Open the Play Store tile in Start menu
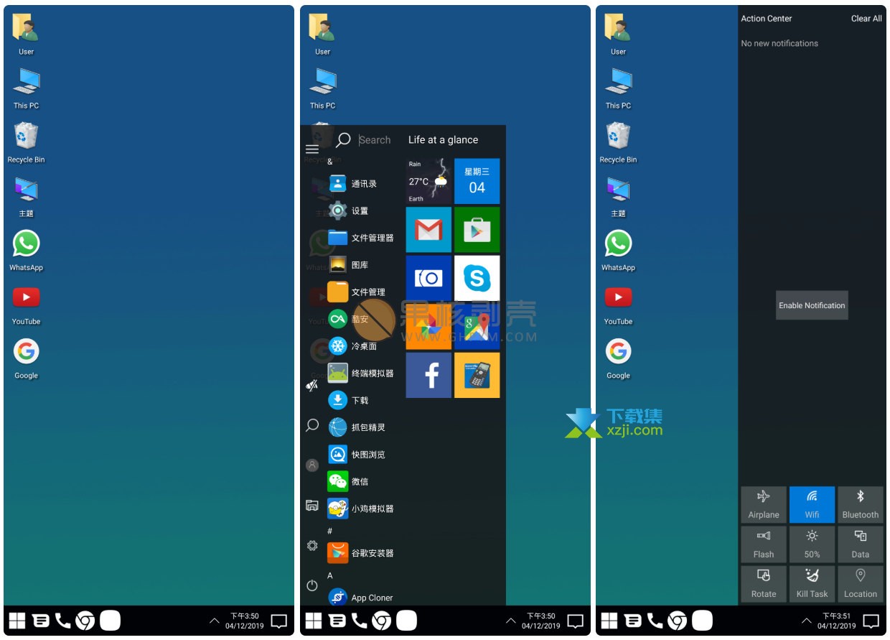 (x=477, y=230)
